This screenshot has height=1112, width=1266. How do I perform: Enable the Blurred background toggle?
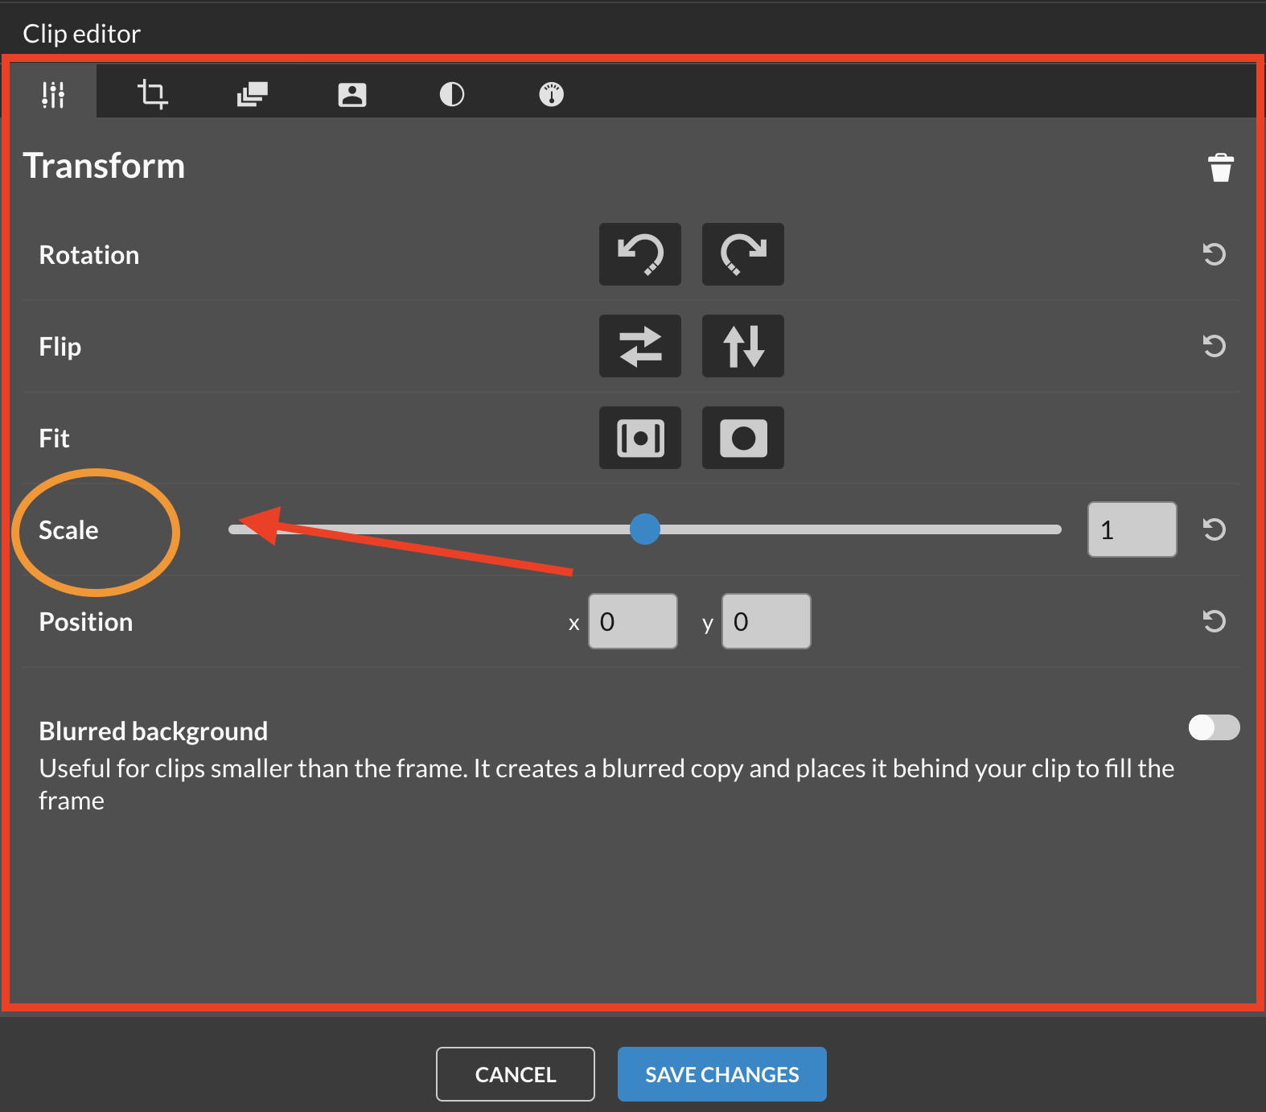(x=1213, y=727)
